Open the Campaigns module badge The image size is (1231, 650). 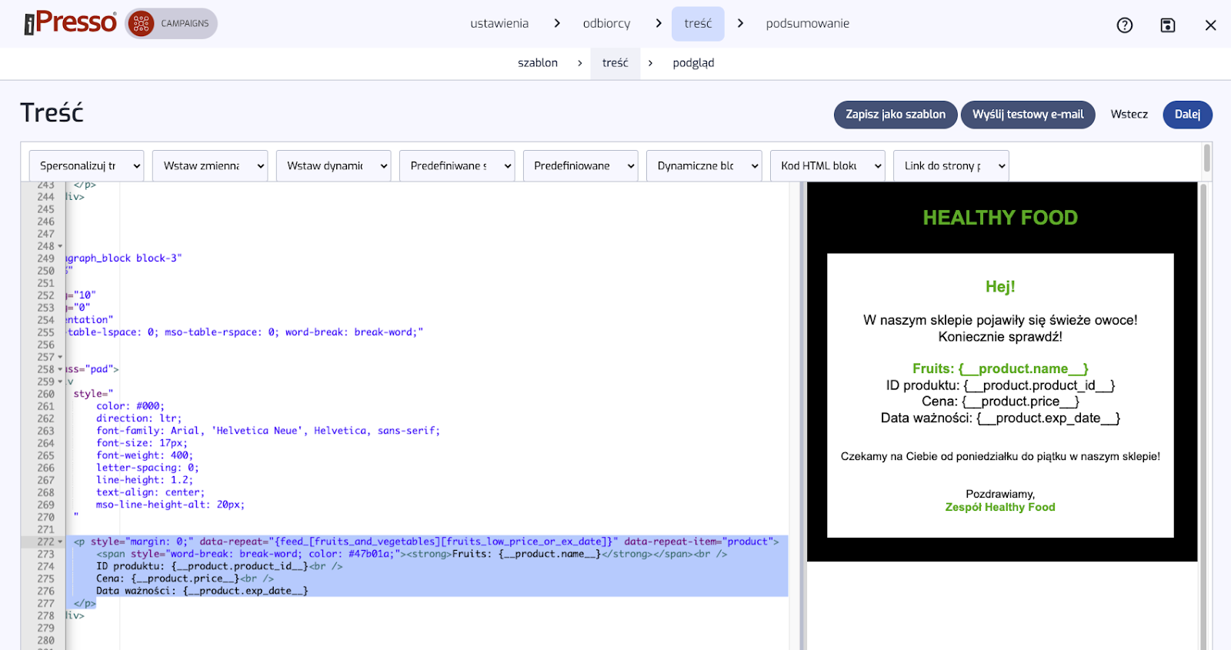point(172,24)
